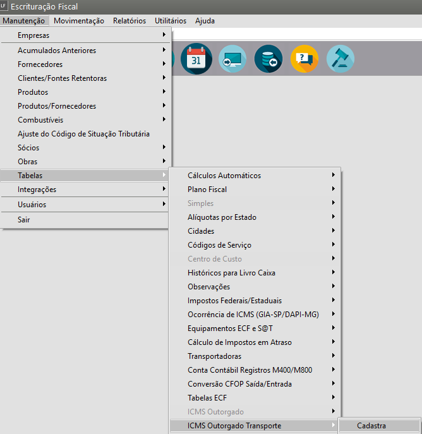Expand the Integrações submenu
The height and width of the screenshot is (434, 422).
click(37, 190)
